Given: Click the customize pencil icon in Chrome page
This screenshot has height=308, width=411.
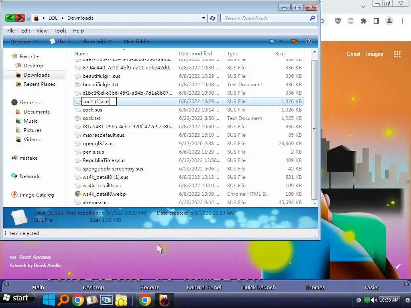Looking at the screenshot, I should (x=398, y=266).
